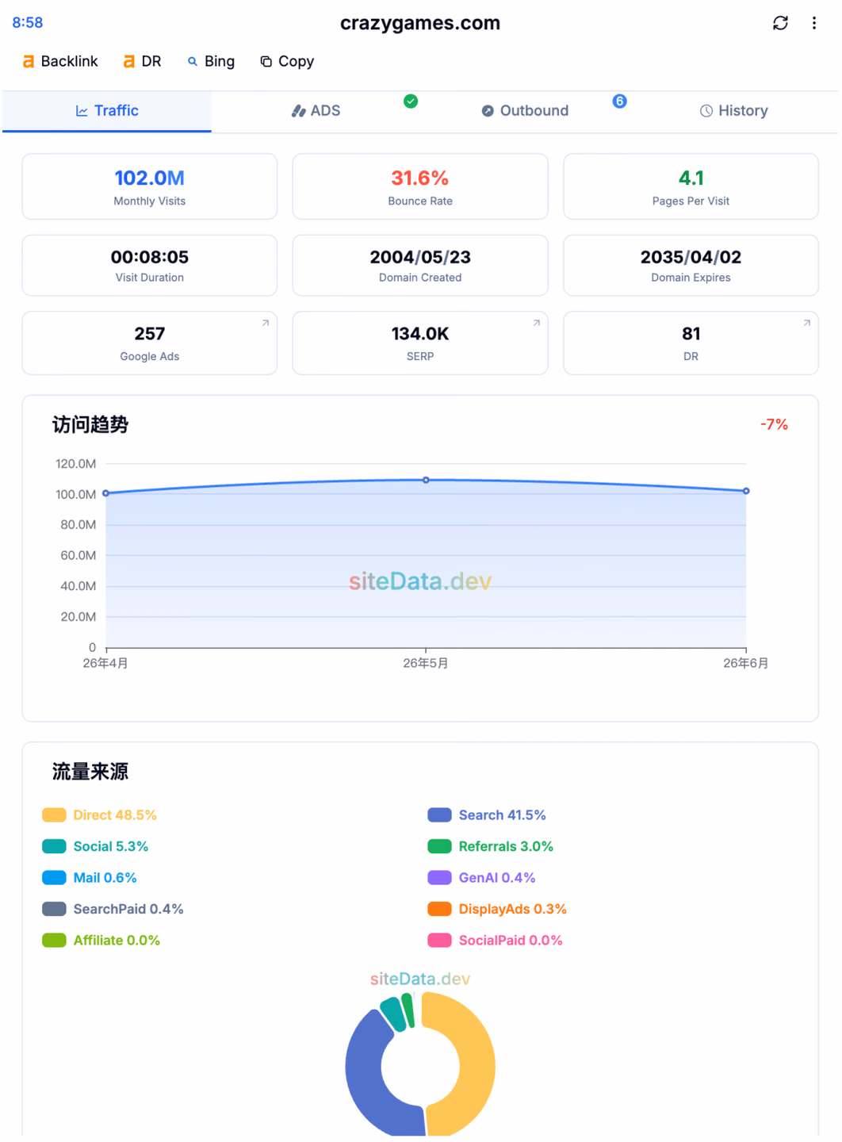The height and width of the screenshot is (1142, 842).
Task: Click the 4.1 Pages Per Visit value
Action: 691,178
